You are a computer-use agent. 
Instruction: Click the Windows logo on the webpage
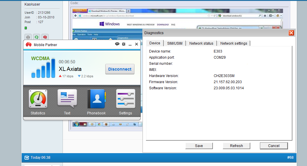click(109, 24)
